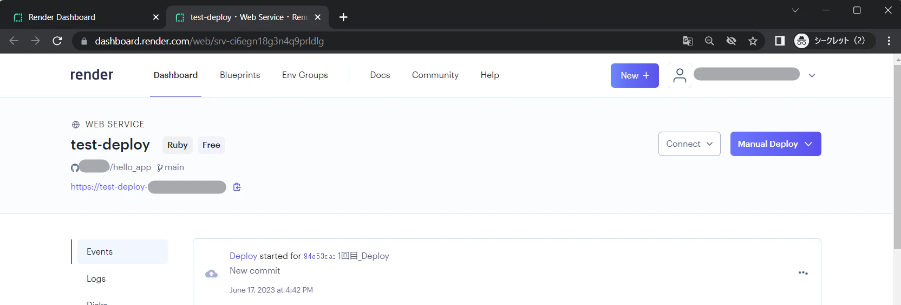The image size is (901, 305).
Task: View site information lock icon
Action: (x=84, y=41)
